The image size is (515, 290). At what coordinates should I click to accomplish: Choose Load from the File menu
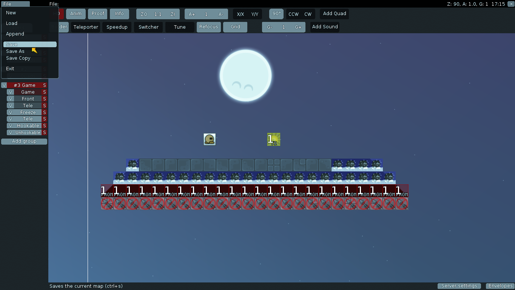(x=12, y=23)
